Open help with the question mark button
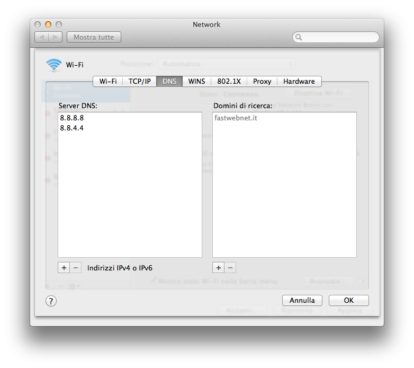This screenshot has height=368, width=414. pos(51,301)
